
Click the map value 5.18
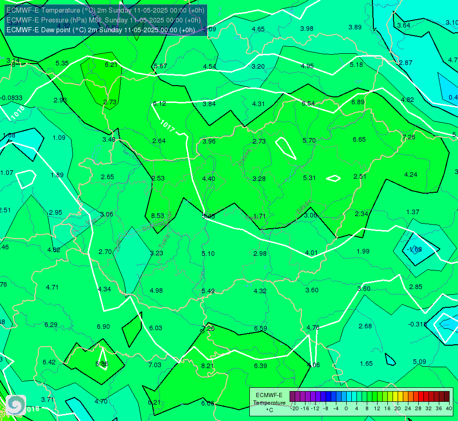coord(356,65)
